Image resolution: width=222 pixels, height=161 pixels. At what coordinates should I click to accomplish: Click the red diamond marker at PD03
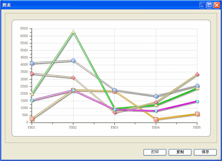(x=115, y=112)
